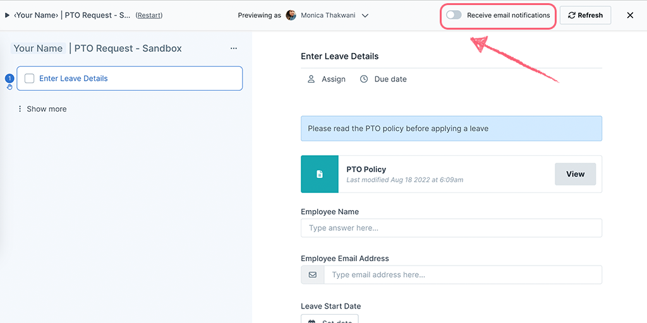Click the teal PTO Policy document icon
The width and height of the screenshot is (647, 323).
(x=319, y=174)
